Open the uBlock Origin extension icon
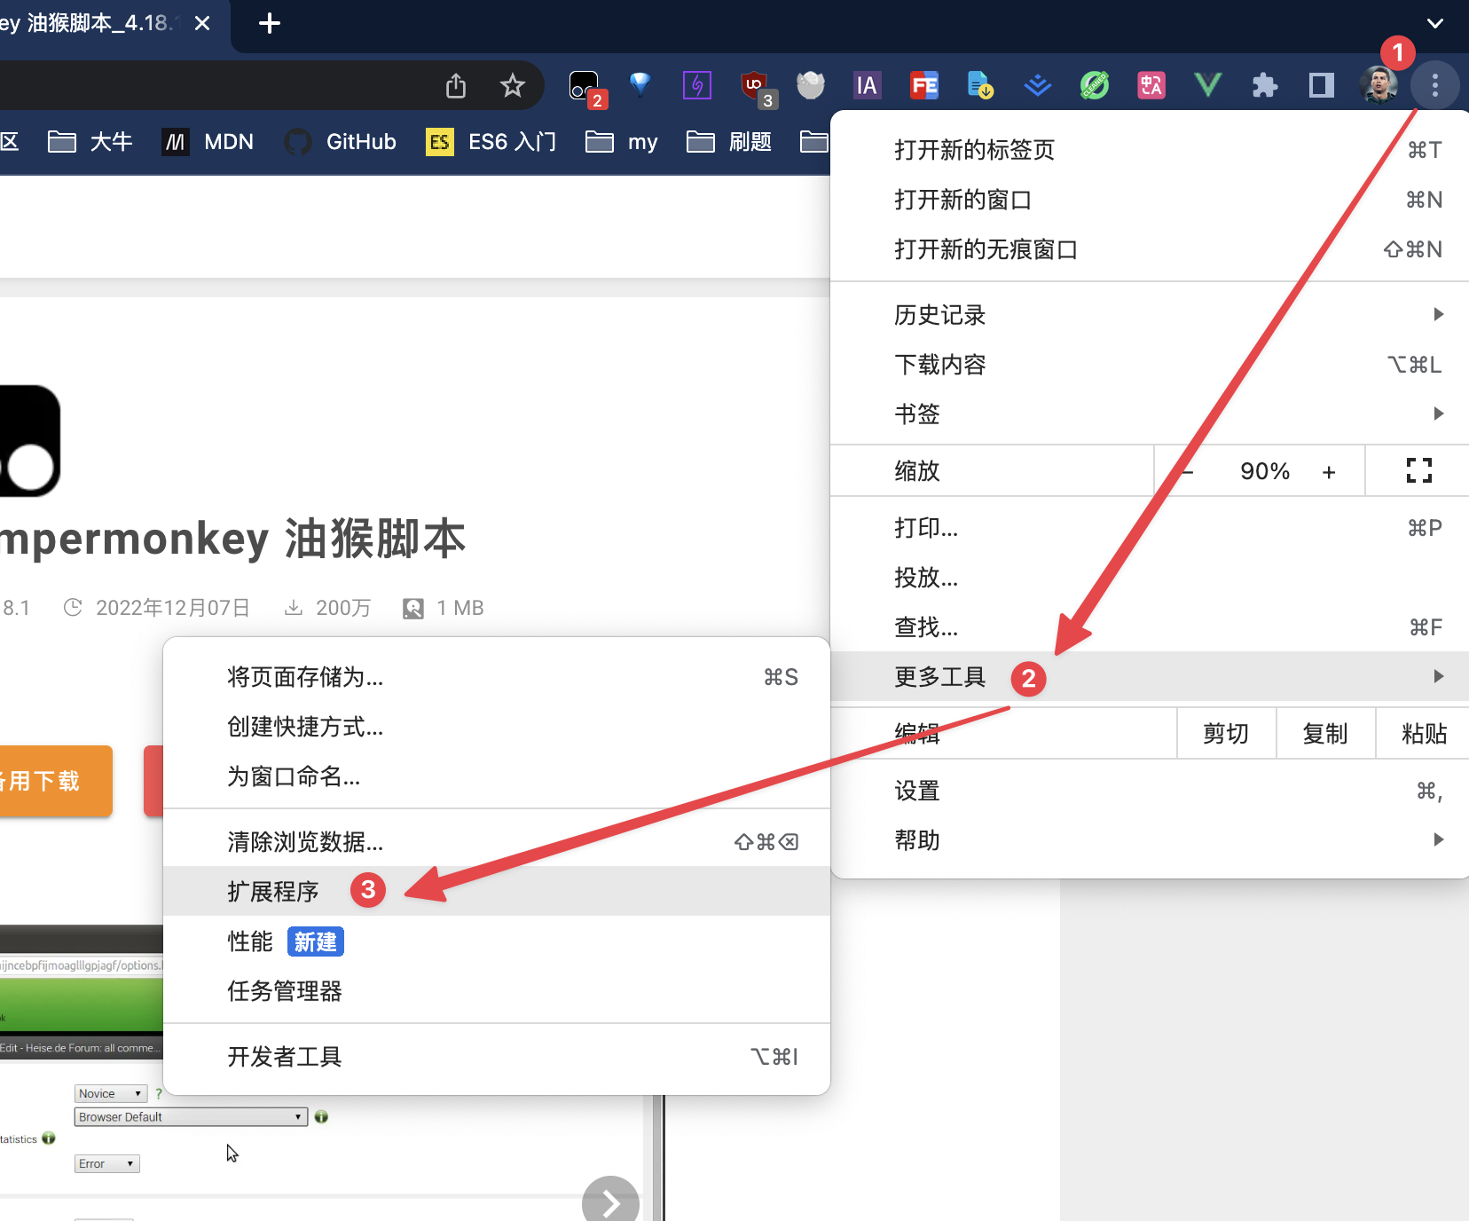The width and height of the screenshot is (1469, 1221). pos(755,86)
